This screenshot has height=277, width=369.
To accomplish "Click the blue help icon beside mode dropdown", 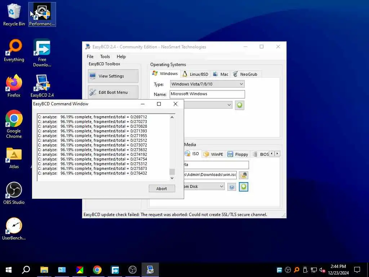I will [x=232, y=187].
